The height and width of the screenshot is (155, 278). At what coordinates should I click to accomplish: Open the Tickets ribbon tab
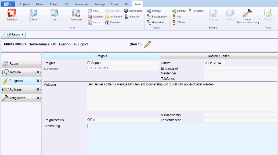54,4
